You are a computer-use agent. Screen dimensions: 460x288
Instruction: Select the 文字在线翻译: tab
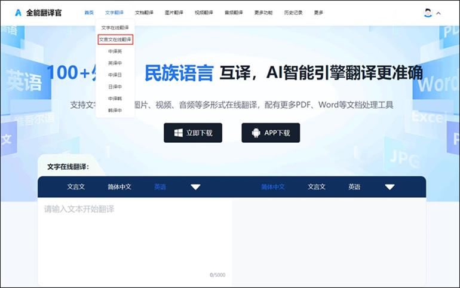pyautogui.click(x=68, y=167)
